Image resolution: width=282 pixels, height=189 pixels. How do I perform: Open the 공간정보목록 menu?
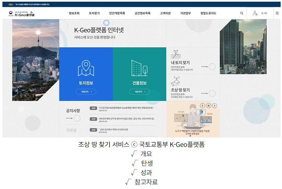[143, 13]
